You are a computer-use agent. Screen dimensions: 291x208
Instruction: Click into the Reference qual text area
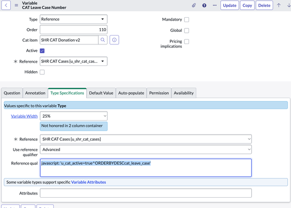[145, 168]
